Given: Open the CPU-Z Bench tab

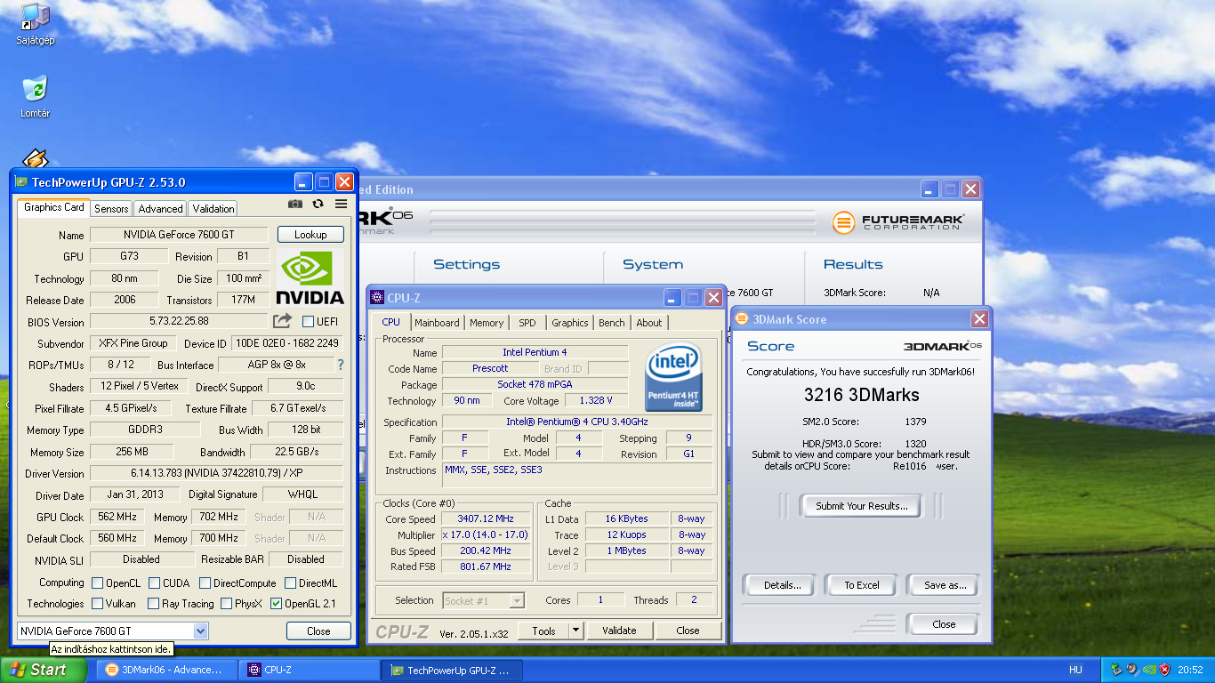Looking at the screenshot, I should [611, 323].
